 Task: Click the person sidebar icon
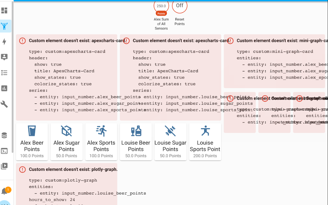(5, 57)
